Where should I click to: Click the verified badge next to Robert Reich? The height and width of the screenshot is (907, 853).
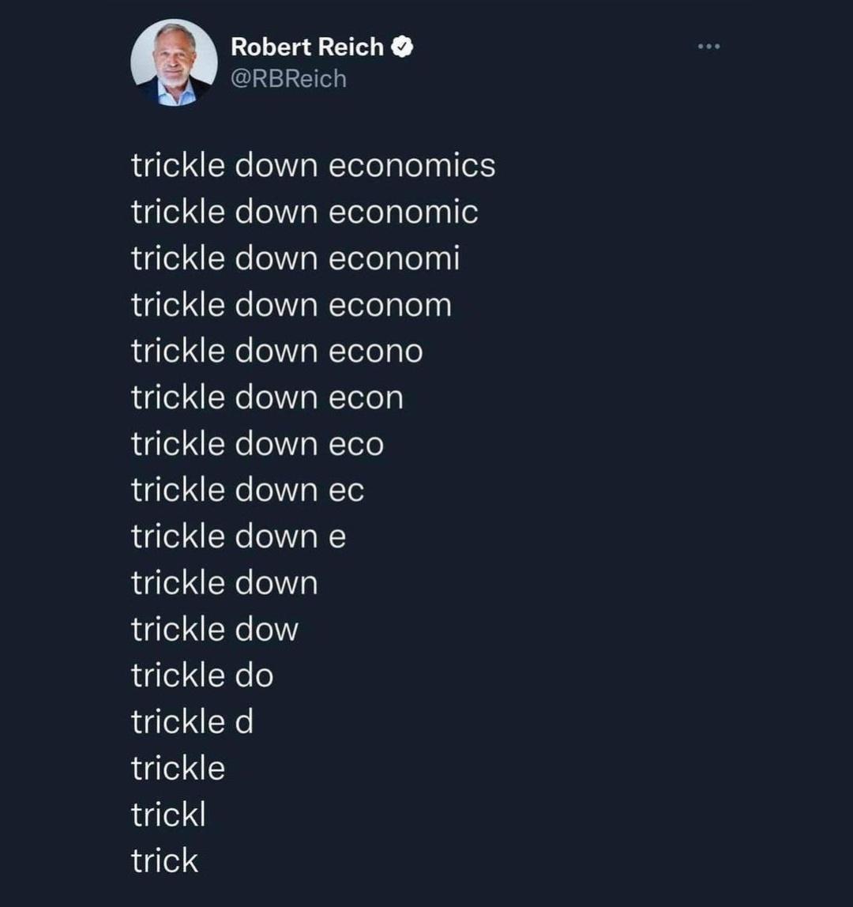[403, 46]
